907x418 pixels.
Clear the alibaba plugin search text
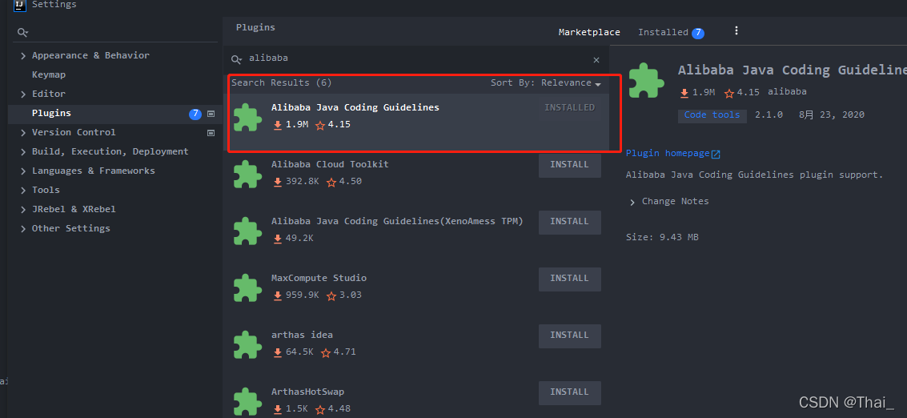click(x=596, y=59)
